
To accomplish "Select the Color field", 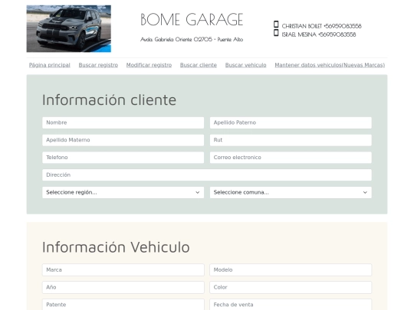I will point(291,287).
